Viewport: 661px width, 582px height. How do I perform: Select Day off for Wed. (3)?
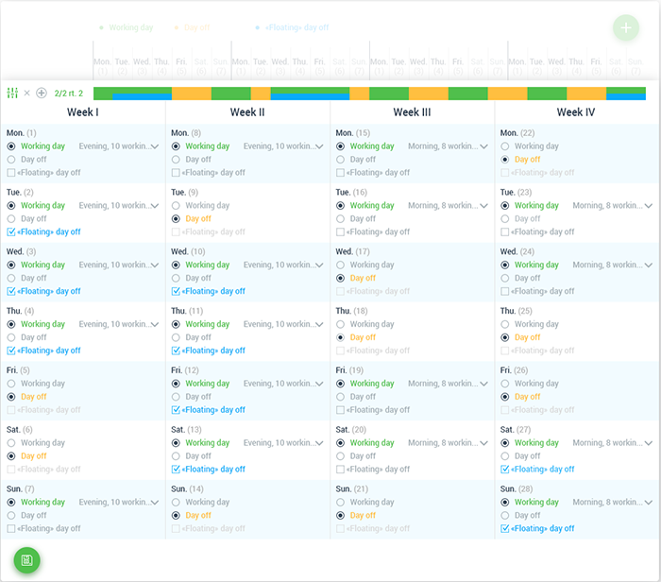tap(11, 278)
